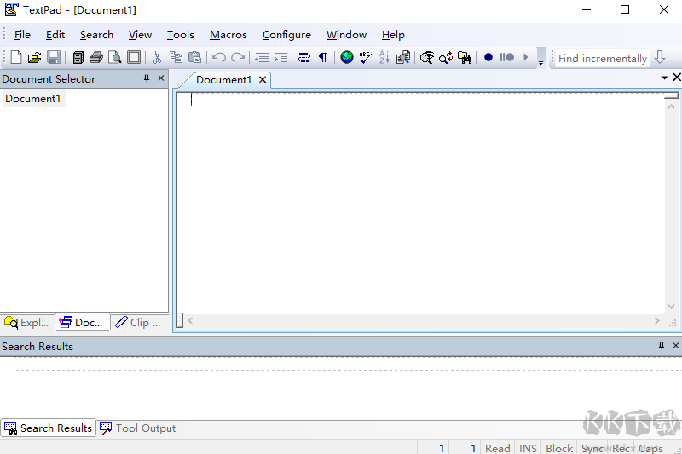Click the Find incrementally input field
This screenshot has width=682, height=454.
pyautogui.click(x=603, y=58)
